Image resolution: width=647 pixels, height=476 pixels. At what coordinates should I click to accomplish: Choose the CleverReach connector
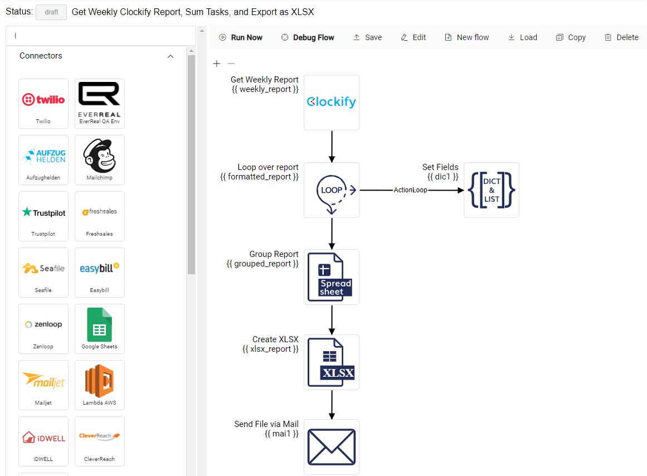pos(99,441)
